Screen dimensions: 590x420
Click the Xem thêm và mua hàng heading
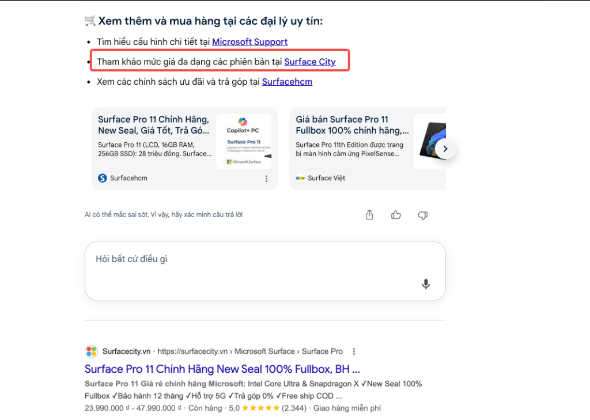tap(210, 21)
